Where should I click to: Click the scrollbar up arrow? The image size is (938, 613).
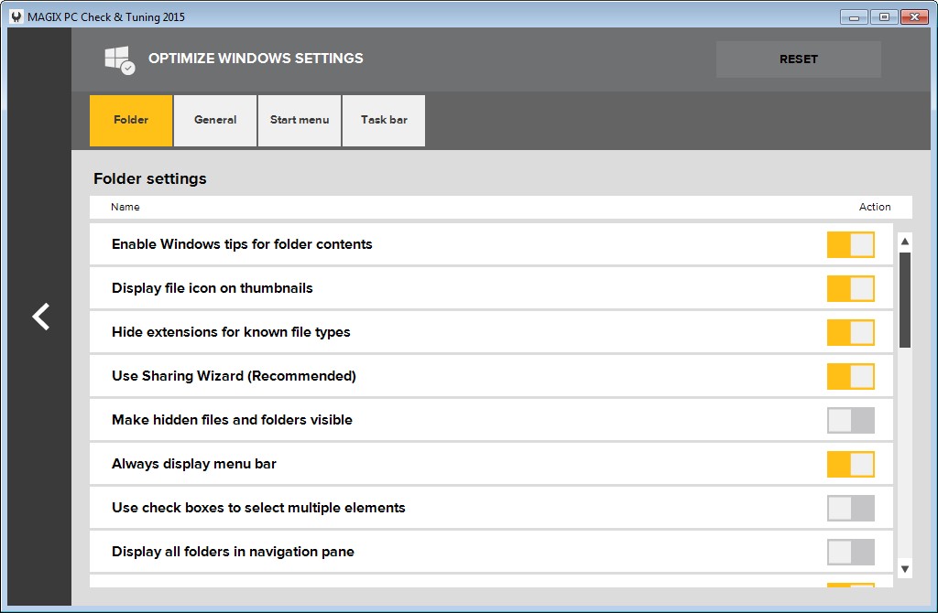904,240
